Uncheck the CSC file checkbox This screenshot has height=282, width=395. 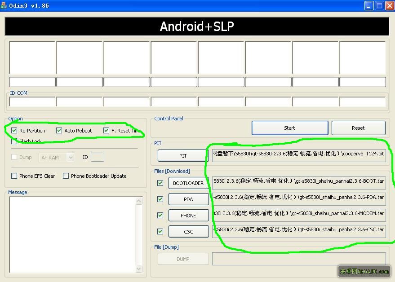pos(160,231)
